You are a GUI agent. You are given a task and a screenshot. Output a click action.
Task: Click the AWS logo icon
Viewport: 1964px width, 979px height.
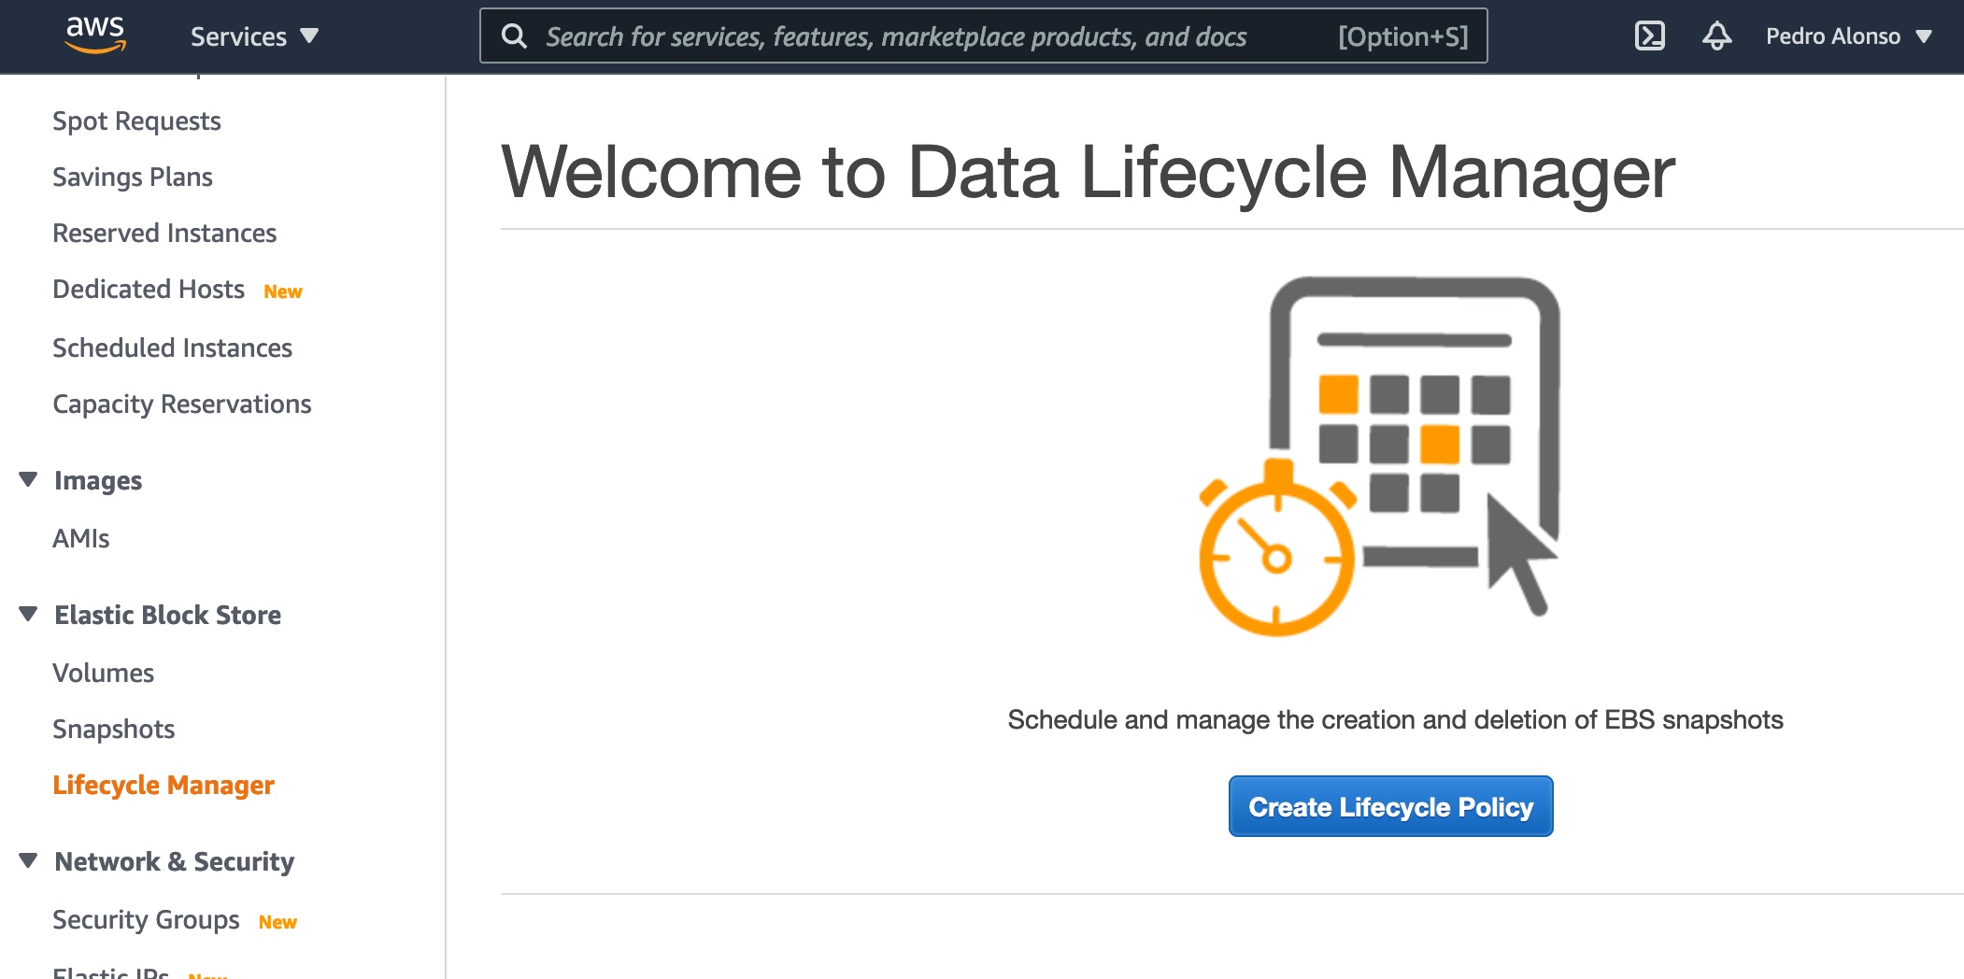click(95, 35)
